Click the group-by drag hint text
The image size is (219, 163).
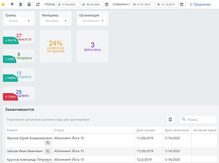pyautogui.click(x=48, y=120)
